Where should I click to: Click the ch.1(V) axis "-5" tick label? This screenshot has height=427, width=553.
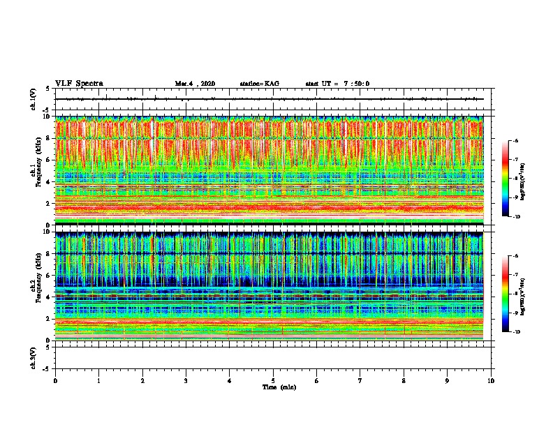47,110
